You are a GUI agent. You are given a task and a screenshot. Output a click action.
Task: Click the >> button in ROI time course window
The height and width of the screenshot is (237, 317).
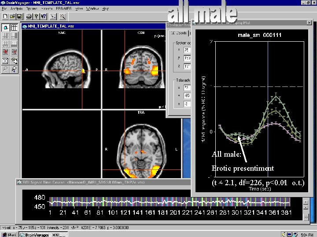point(306,217)
